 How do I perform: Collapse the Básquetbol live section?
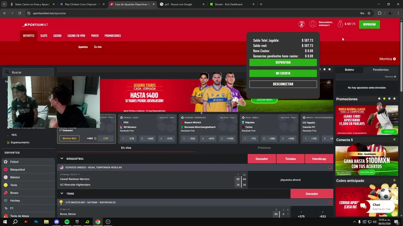(x=62, y=159)
